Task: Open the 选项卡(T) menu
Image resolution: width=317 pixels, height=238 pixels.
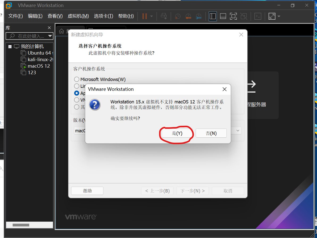Action: [103, 16]
